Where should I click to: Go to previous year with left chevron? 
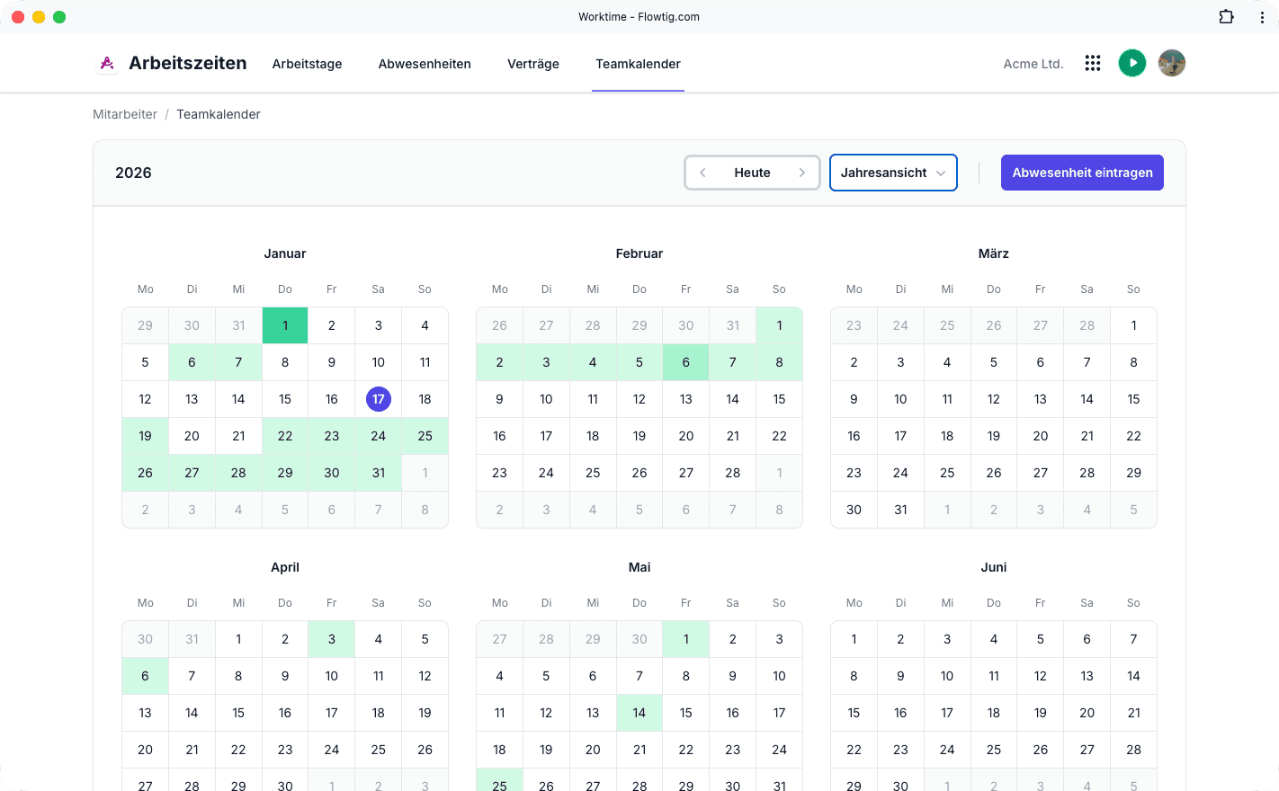[702, 173]
